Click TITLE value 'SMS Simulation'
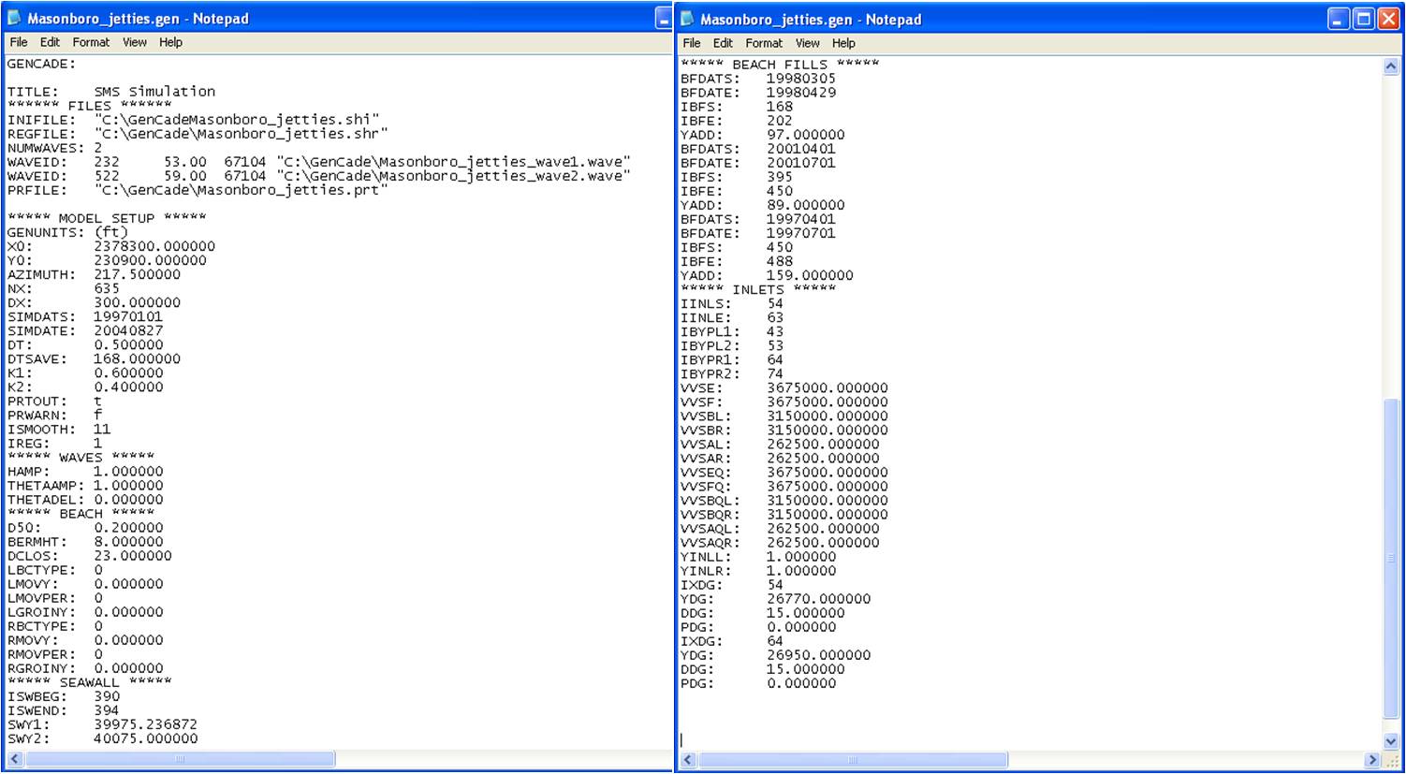The width and height of the screenshot is (1406, 774). 154,92
